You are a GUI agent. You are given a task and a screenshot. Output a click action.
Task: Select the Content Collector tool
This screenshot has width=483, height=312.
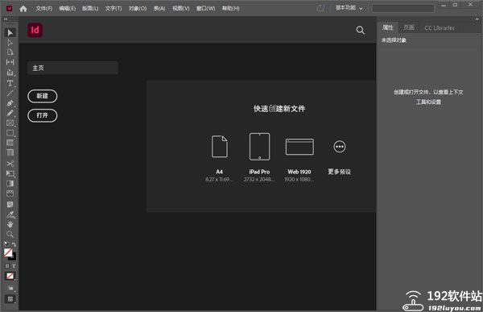click(10, 73)
